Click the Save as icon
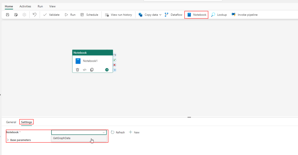Viewport: 298px width, 155px height. click(x=16, y=15)
